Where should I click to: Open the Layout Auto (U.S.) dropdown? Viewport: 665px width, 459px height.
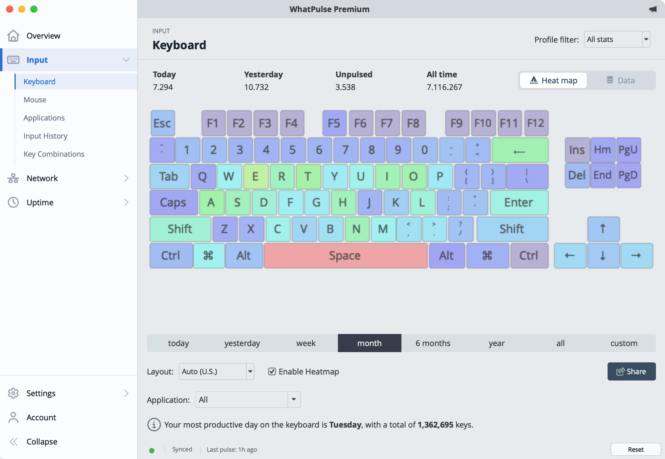(216, 371)
